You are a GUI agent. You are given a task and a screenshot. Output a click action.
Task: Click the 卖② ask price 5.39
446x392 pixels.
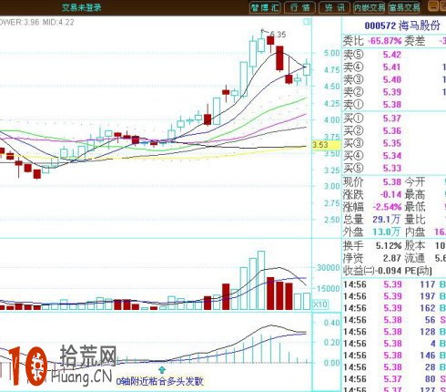point(391,92)
